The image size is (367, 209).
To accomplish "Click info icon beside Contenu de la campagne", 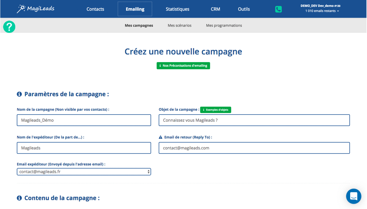I will (x=19, y=198).
